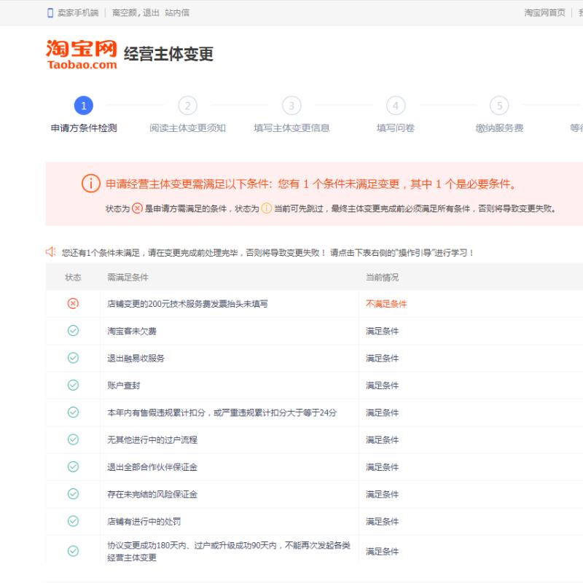
Task: Click the 申请方条件检测 step label
Action: point(84,128)
